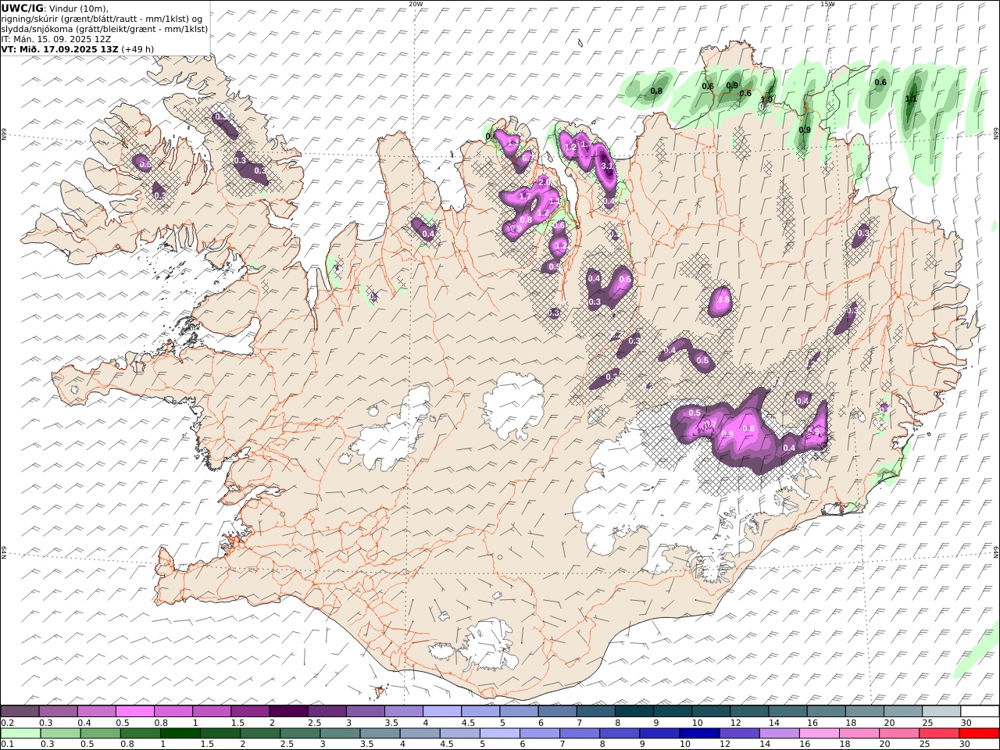
Task: Click the 14 swatch in the upper snow scale
Action: point(787,711)
